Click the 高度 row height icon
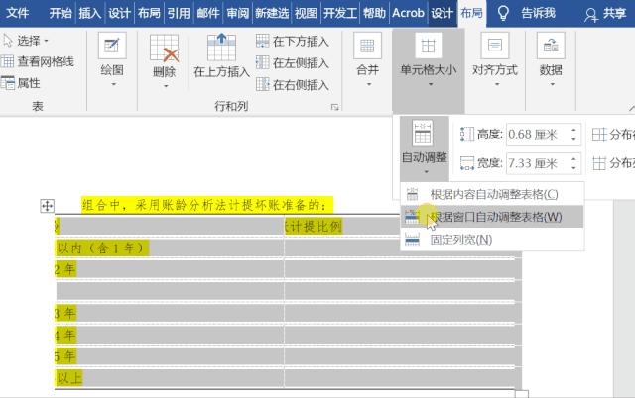This screenshot has height=398, width=635. [467, 134]
